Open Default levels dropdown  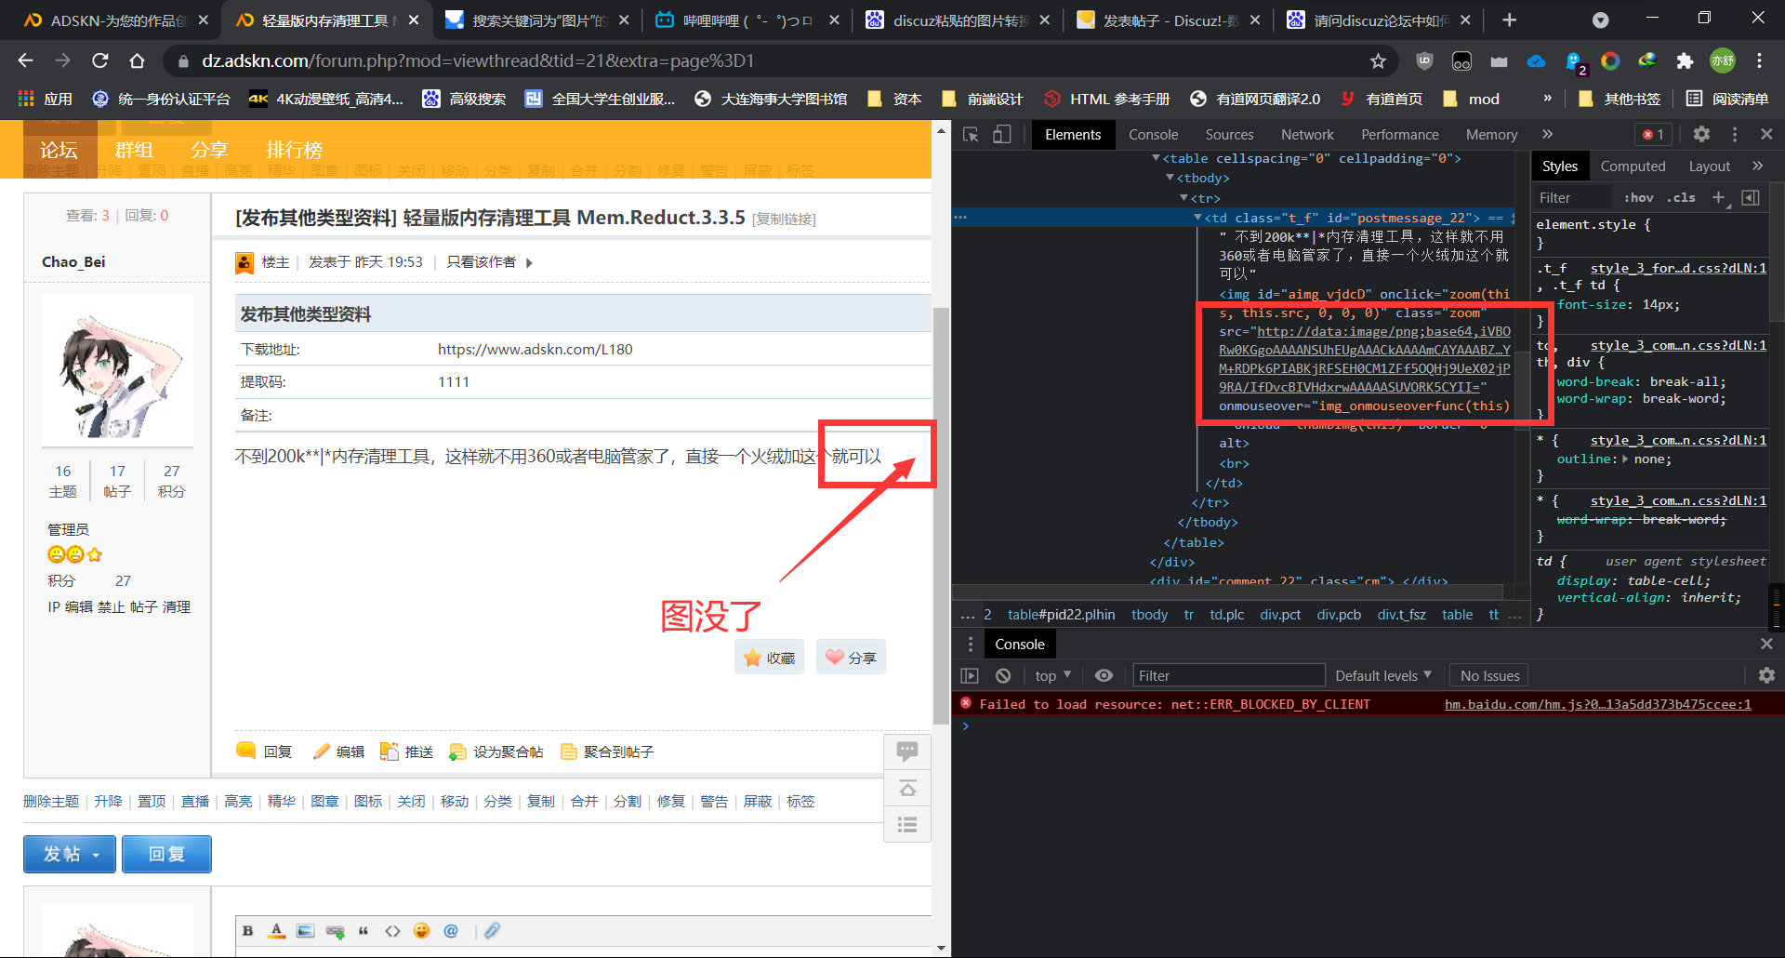(1383, 676)
